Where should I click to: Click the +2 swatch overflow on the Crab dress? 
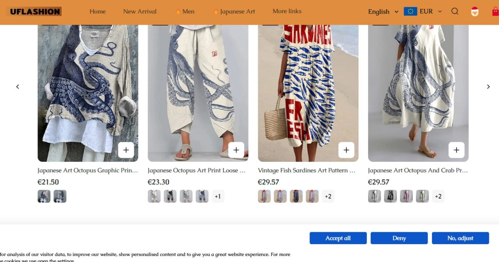(438, 196)
